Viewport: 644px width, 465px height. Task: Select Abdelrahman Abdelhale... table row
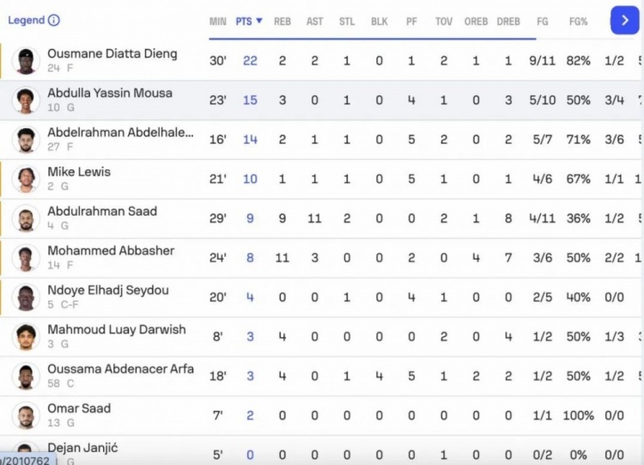(320, 140)
